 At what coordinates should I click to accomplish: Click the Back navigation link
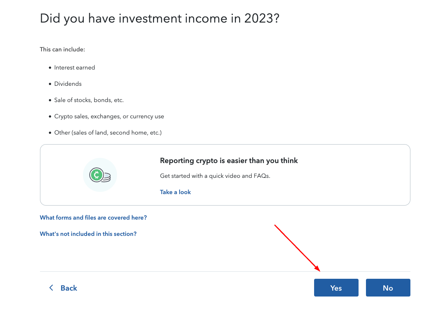tap(68, 288)
